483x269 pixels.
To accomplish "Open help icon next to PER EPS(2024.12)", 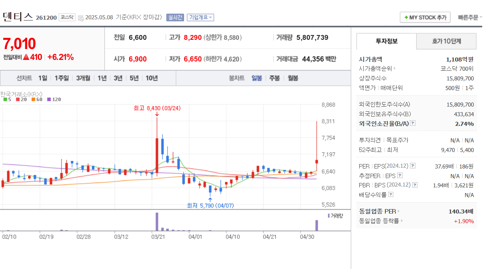I will pyautogui.click(x=413, y=166).
